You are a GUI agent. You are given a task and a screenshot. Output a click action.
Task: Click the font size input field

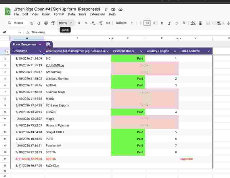[147, 23]
